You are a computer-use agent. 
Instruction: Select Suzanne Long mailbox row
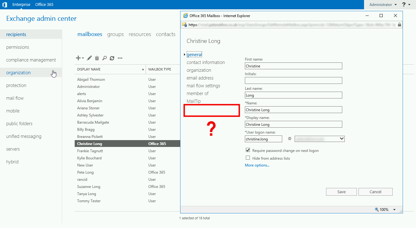coord(127,187)
